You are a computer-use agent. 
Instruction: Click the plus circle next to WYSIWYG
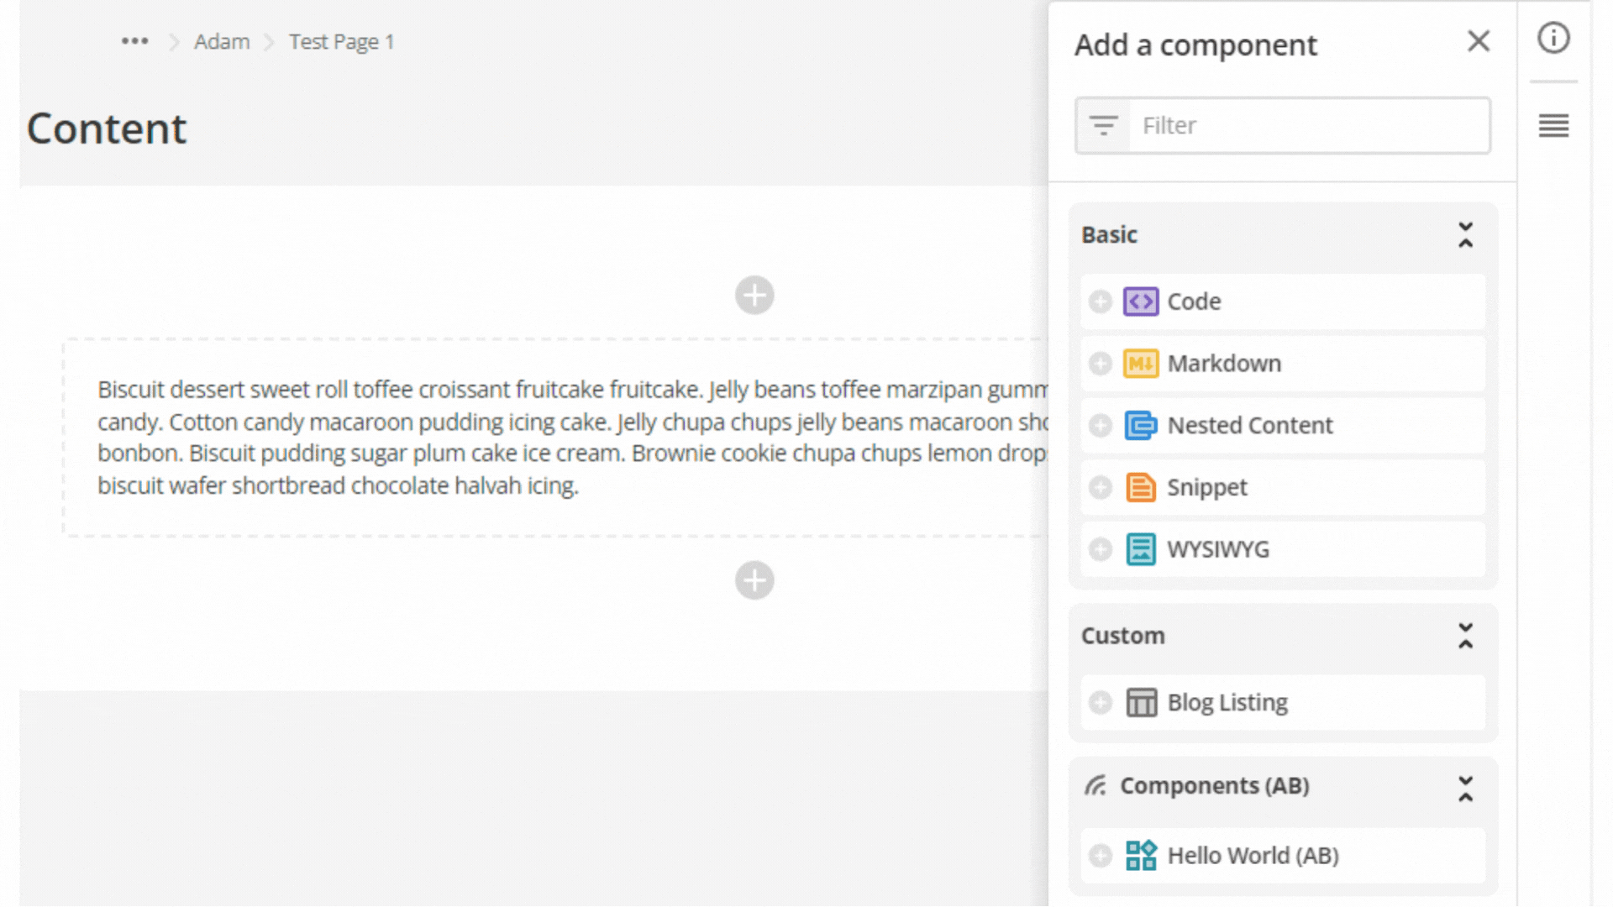[x=1100, y=549]
